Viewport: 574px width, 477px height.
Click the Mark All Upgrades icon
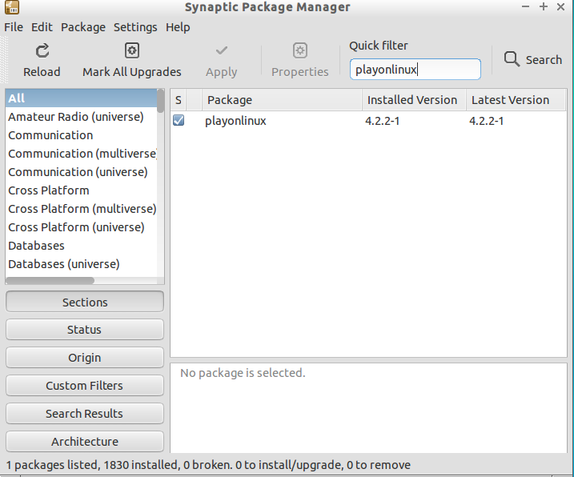132,50
